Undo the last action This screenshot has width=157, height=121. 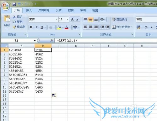tap(19, 4)
